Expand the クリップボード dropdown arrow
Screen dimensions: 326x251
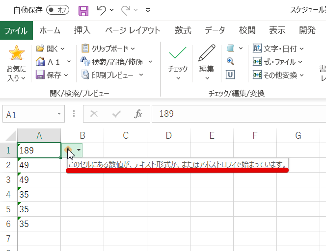133,49
